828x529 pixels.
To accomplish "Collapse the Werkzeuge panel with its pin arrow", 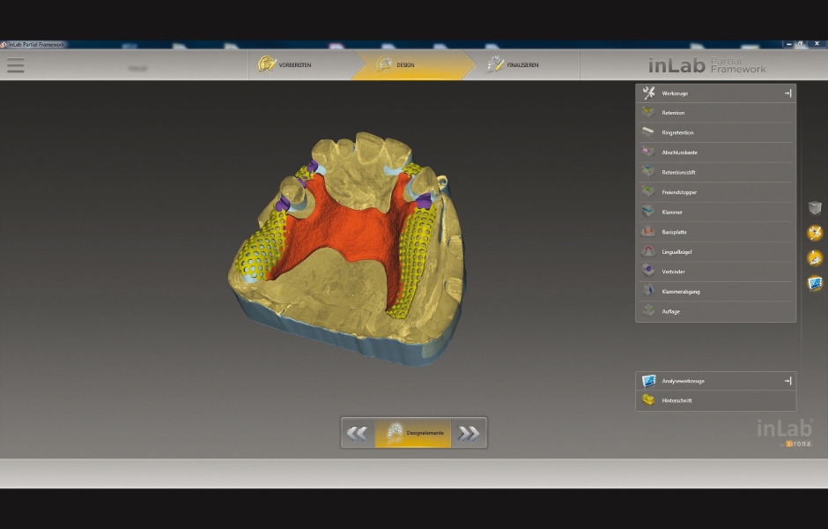I will point(787,93).
